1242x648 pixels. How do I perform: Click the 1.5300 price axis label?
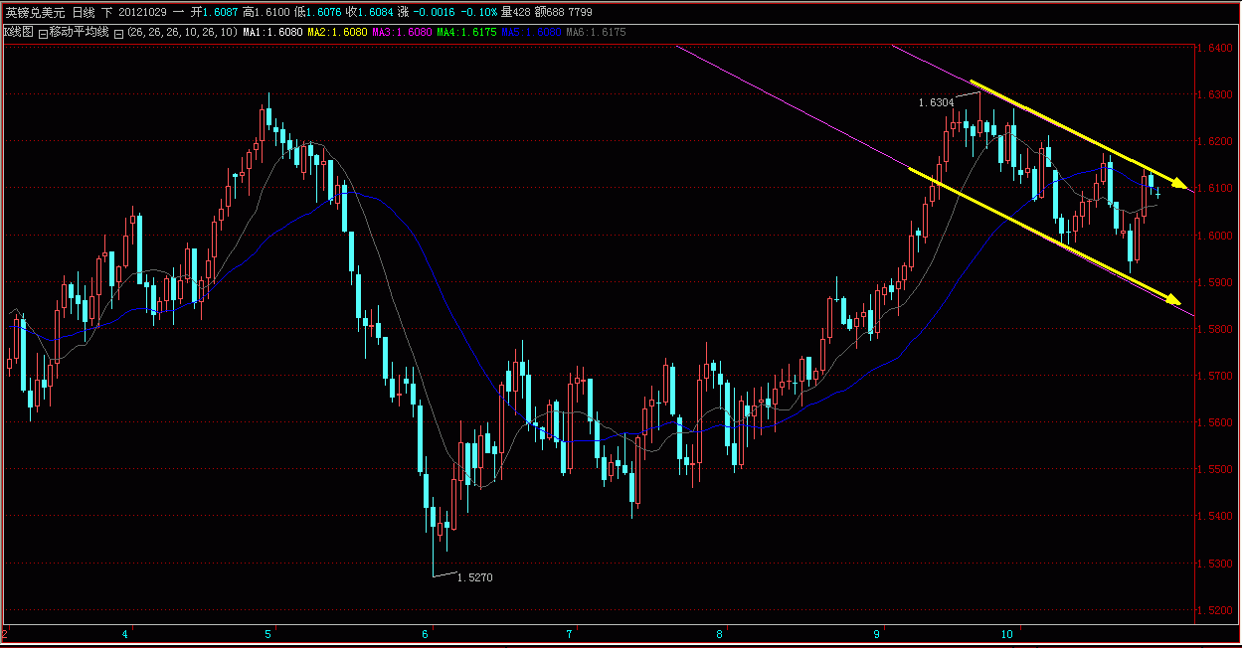tap(1214, 564)
